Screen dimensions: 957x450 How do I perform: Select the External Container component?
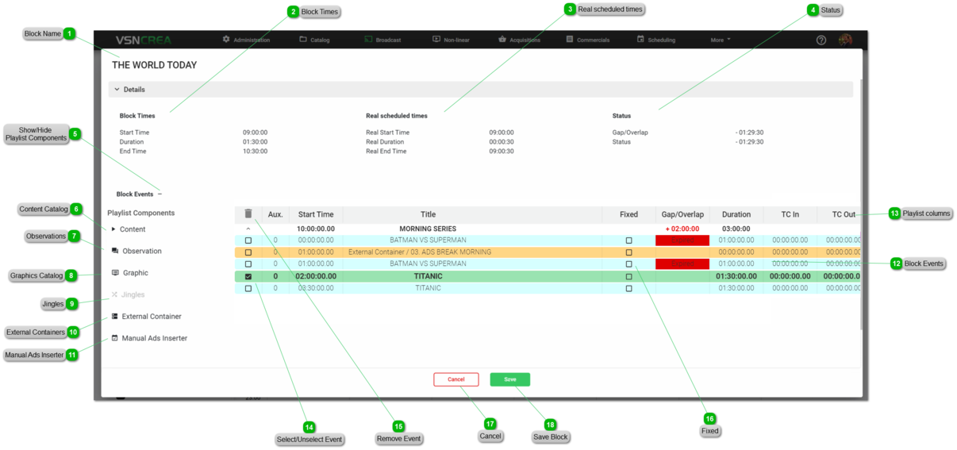[151, 317]
